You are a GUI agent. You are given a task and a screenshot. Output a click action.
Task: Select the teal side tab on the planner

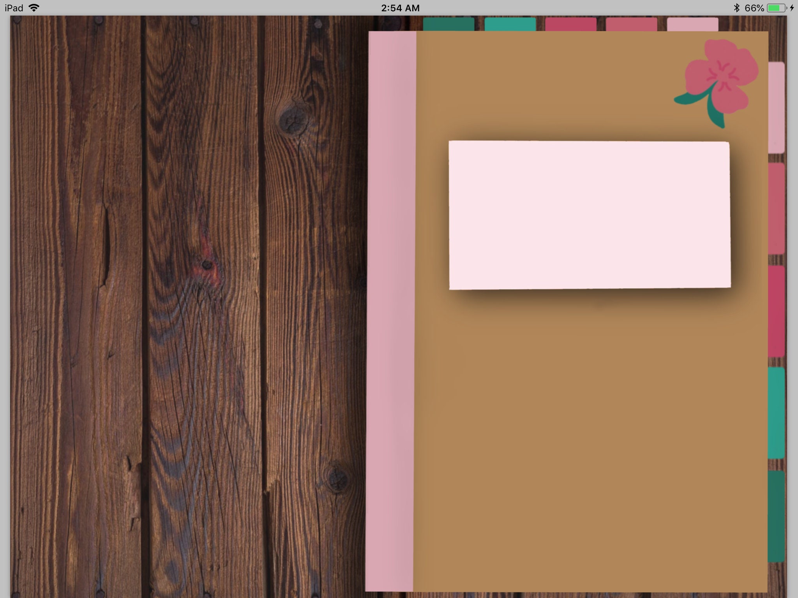(x=776, y=413)
